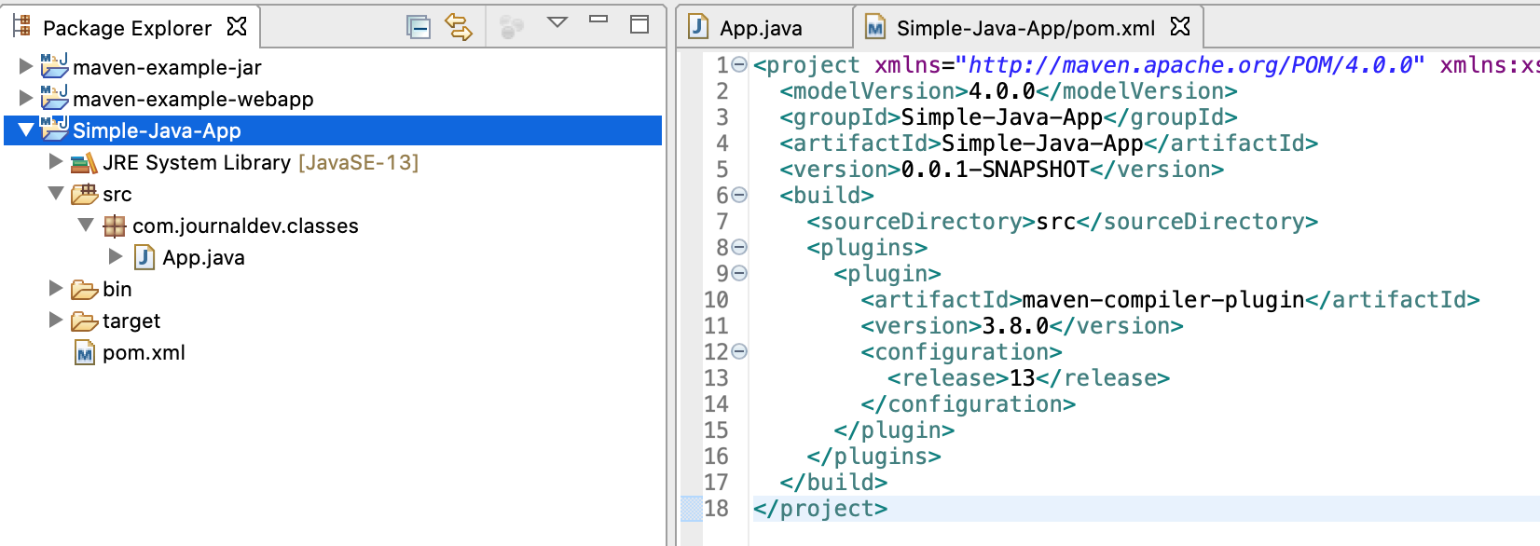Fold the plugin element at line 9
The width and height of the screenshot is (1540, 546).
(739, 273)
